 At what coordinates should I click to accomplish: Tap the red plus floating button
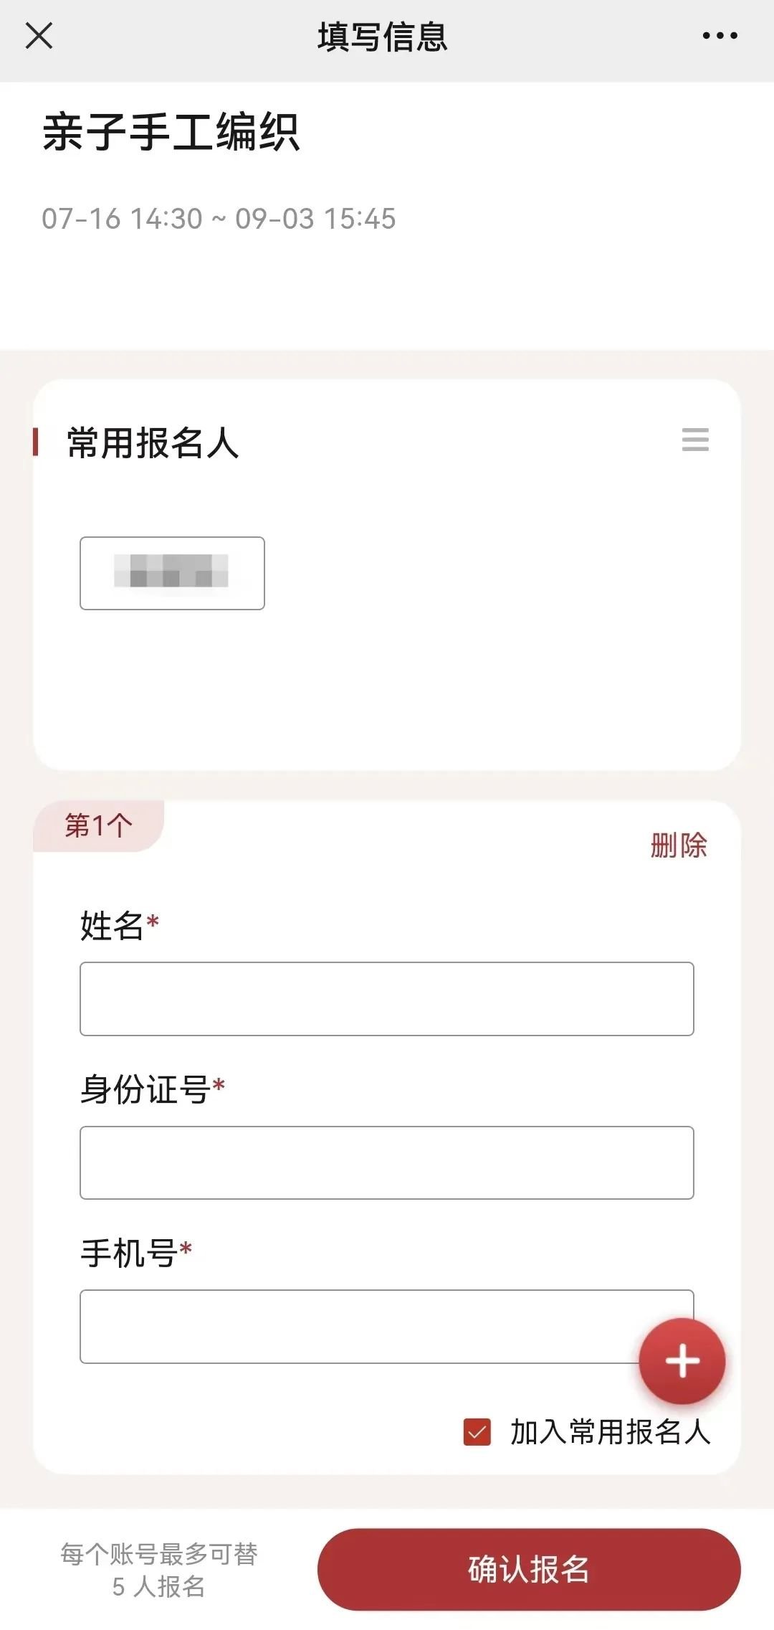[x=682, y=1360]
